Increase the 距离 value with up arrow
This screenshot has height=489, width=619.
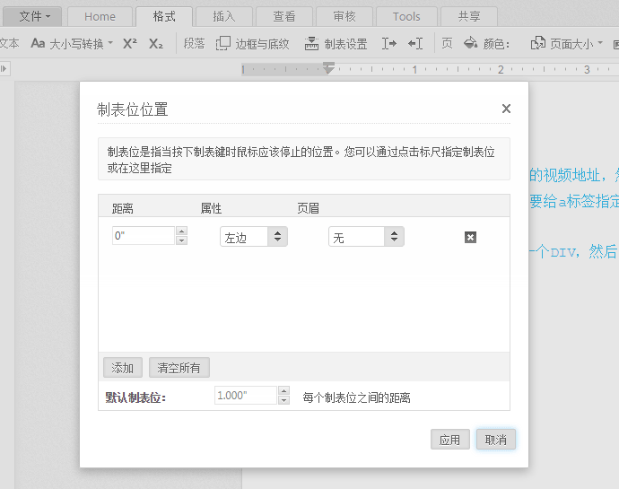tap(182, 231)
